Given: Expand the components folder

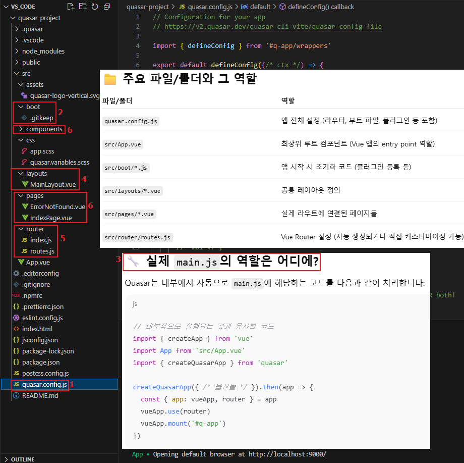Looking at the screenshot, I should (21, 129).
